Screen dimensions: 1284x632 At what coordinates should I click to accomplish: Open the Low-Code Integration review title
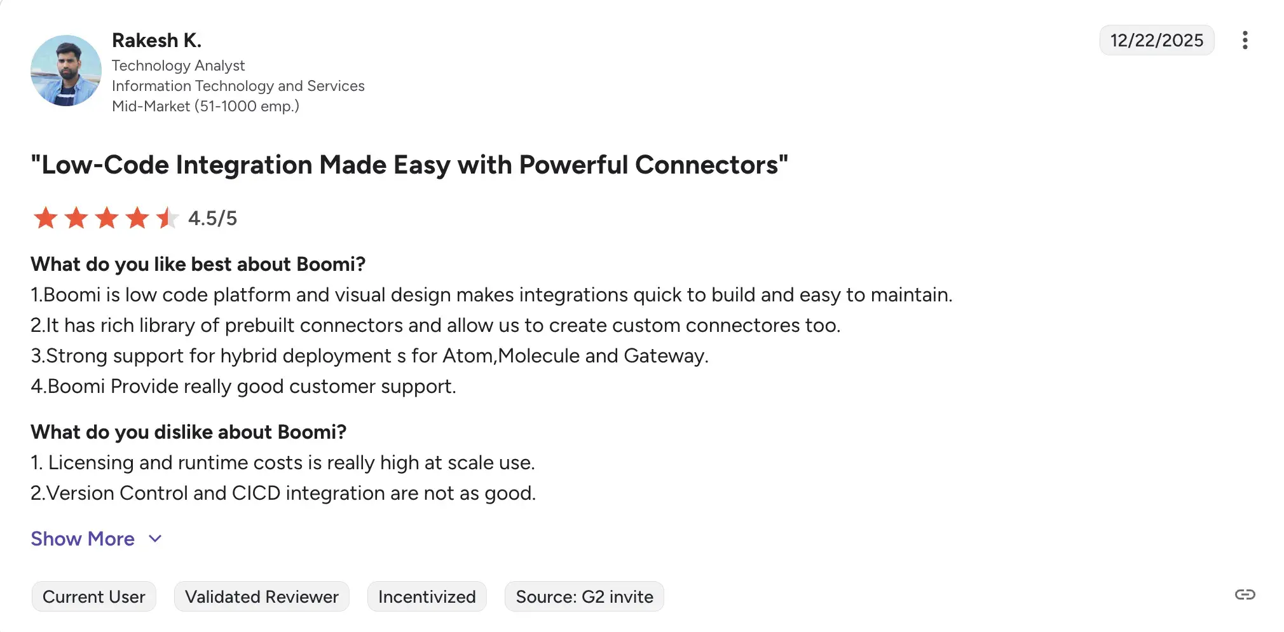coord(409,165)
